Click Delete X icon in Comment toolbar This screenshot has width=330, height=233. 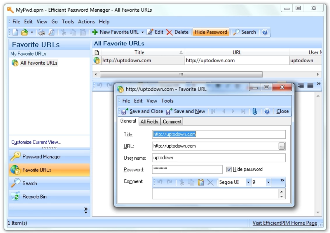pos(210,182)
